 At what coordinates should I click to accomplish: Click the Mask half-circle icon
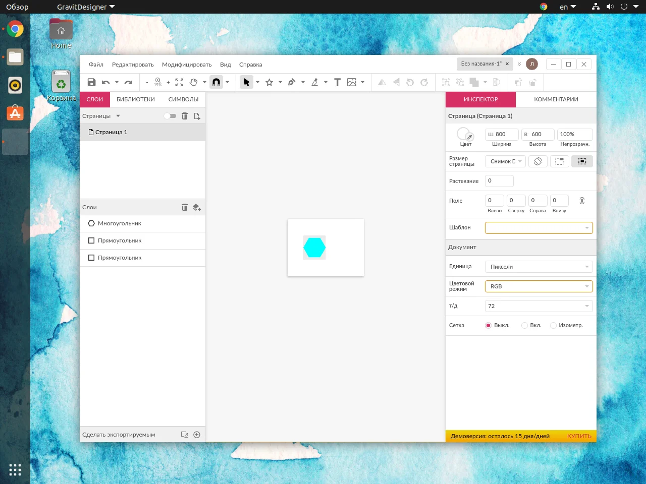click(496, 82)
